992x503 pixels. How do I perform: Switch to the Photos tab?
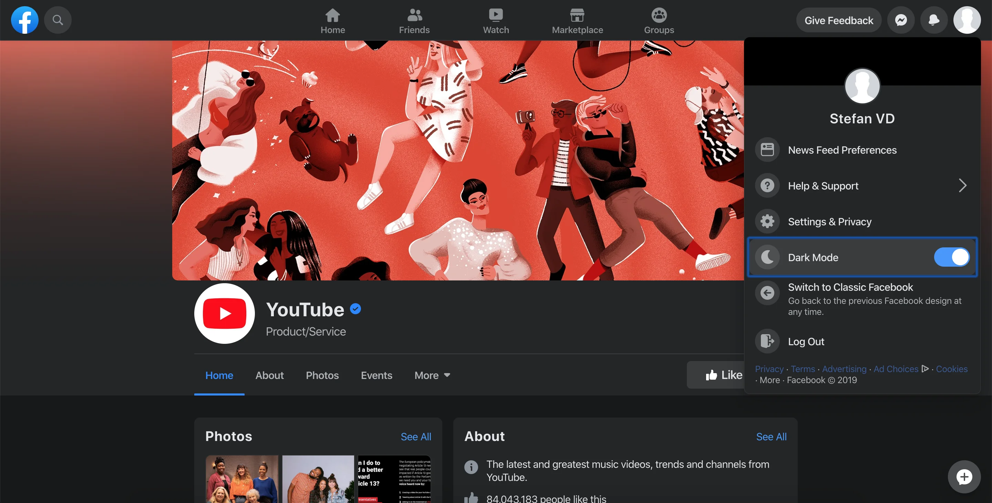322,375
